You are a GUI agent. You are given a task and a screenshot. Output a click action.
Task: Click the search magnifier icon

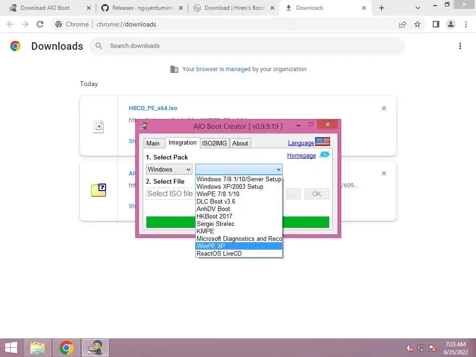point(99,46)
